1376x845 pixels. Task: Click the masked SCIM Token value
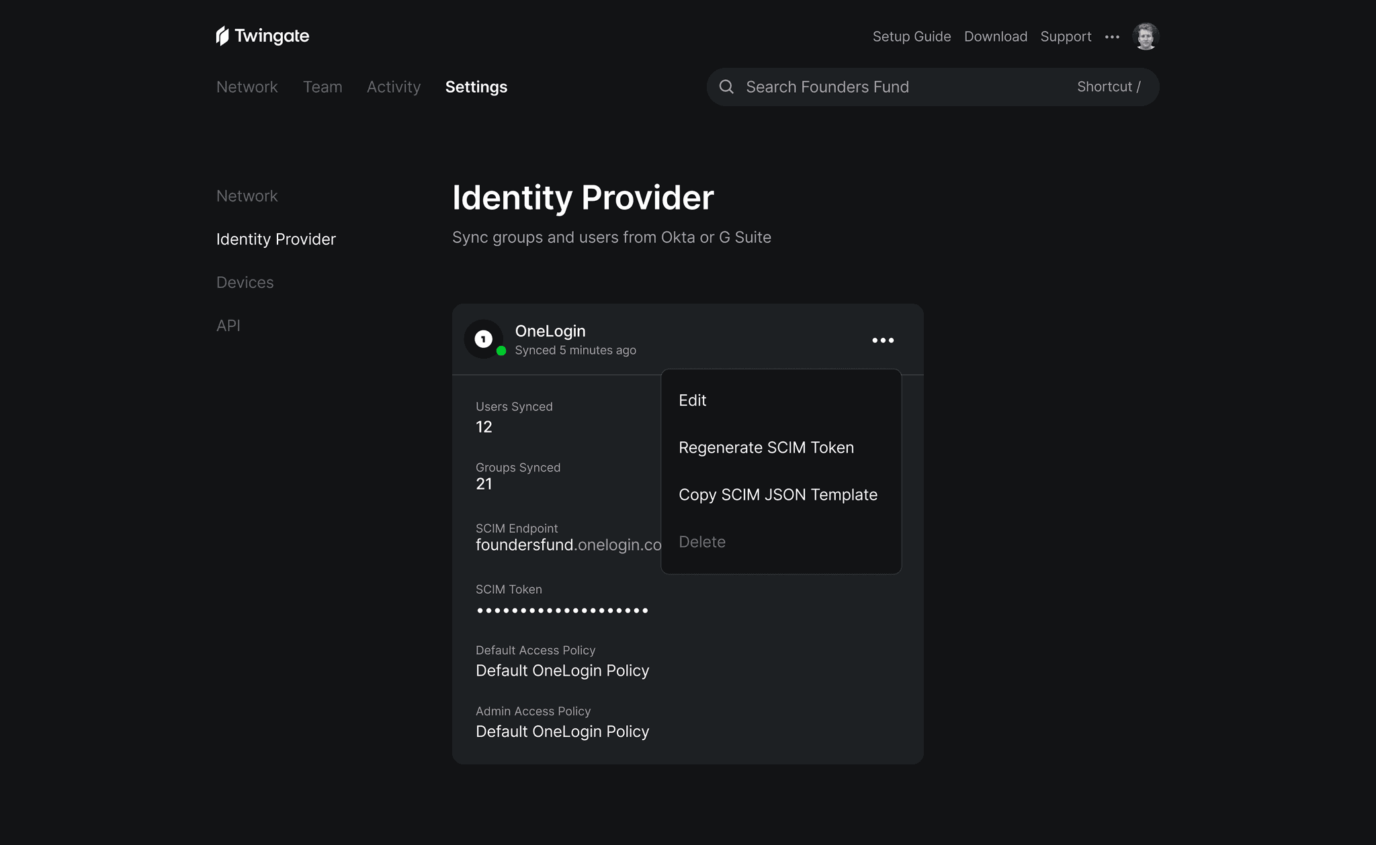click(x=562, y=611)
